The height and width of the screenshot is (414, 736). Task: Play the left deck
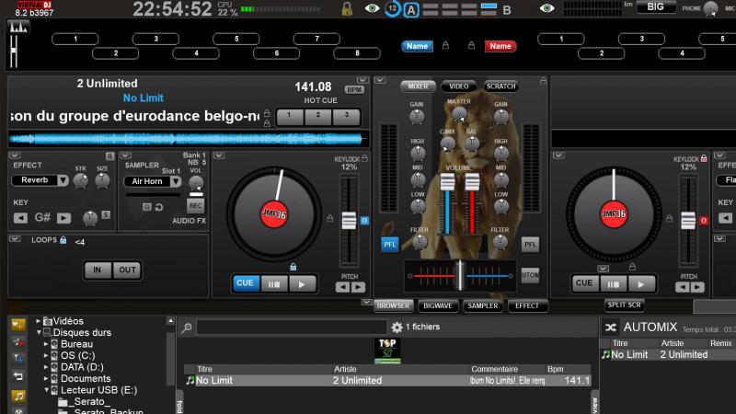click(x=302, y=284)
